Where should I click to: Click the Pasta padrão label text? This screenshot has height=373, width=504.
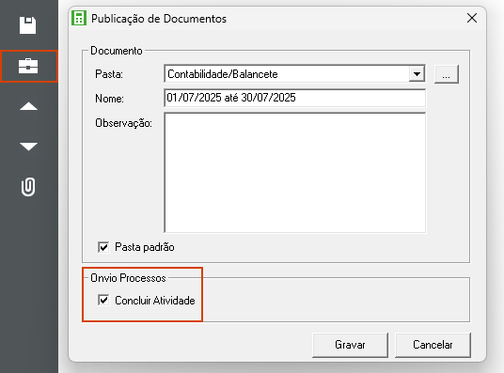click(145, 247)
